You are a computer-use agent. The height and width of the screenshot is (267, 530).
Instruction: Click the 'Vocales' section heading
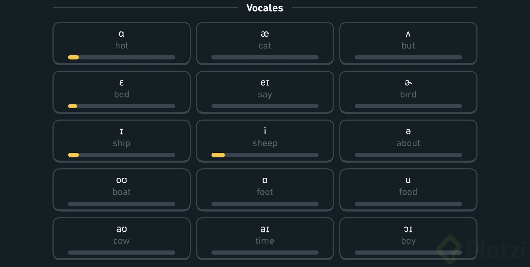coord(265,8)
